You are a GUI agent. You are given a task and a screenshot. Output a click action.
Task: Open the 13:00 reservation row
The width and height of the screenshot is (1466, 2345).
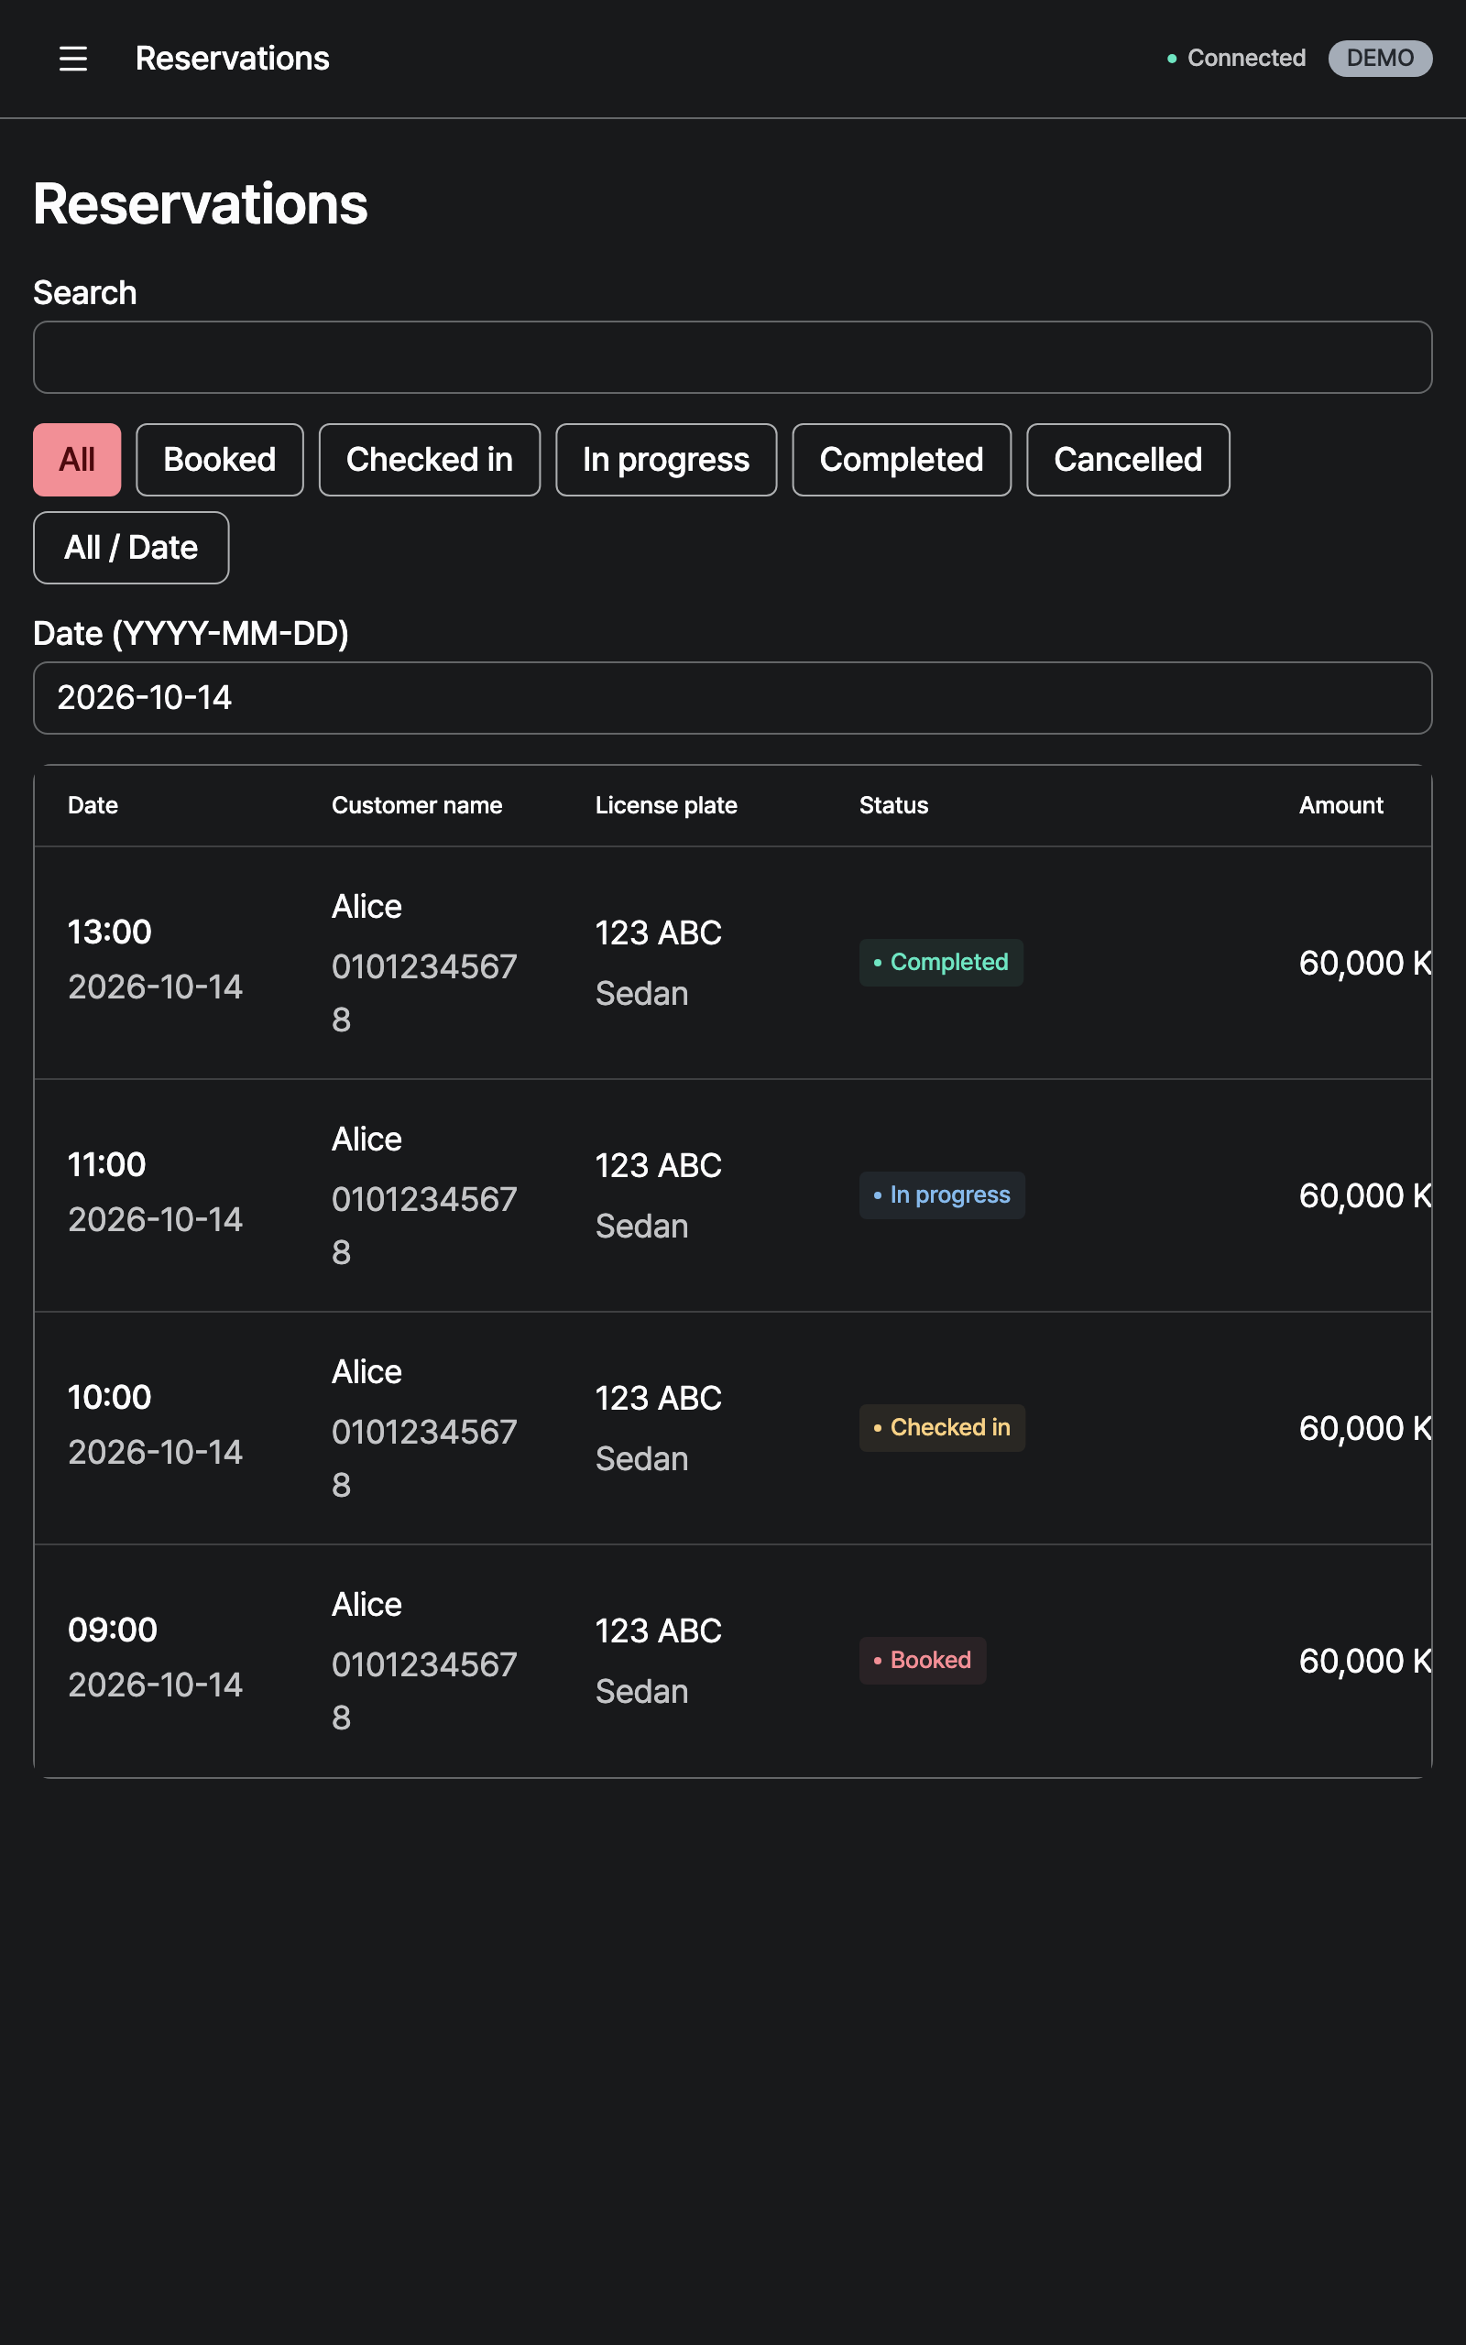point(733,964)
